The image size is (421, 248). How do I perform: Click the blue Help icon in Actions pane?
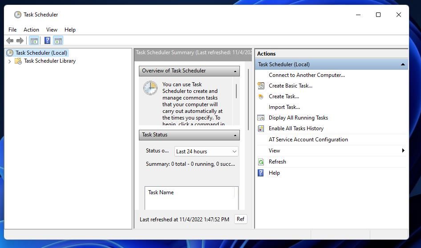(261, 173)
